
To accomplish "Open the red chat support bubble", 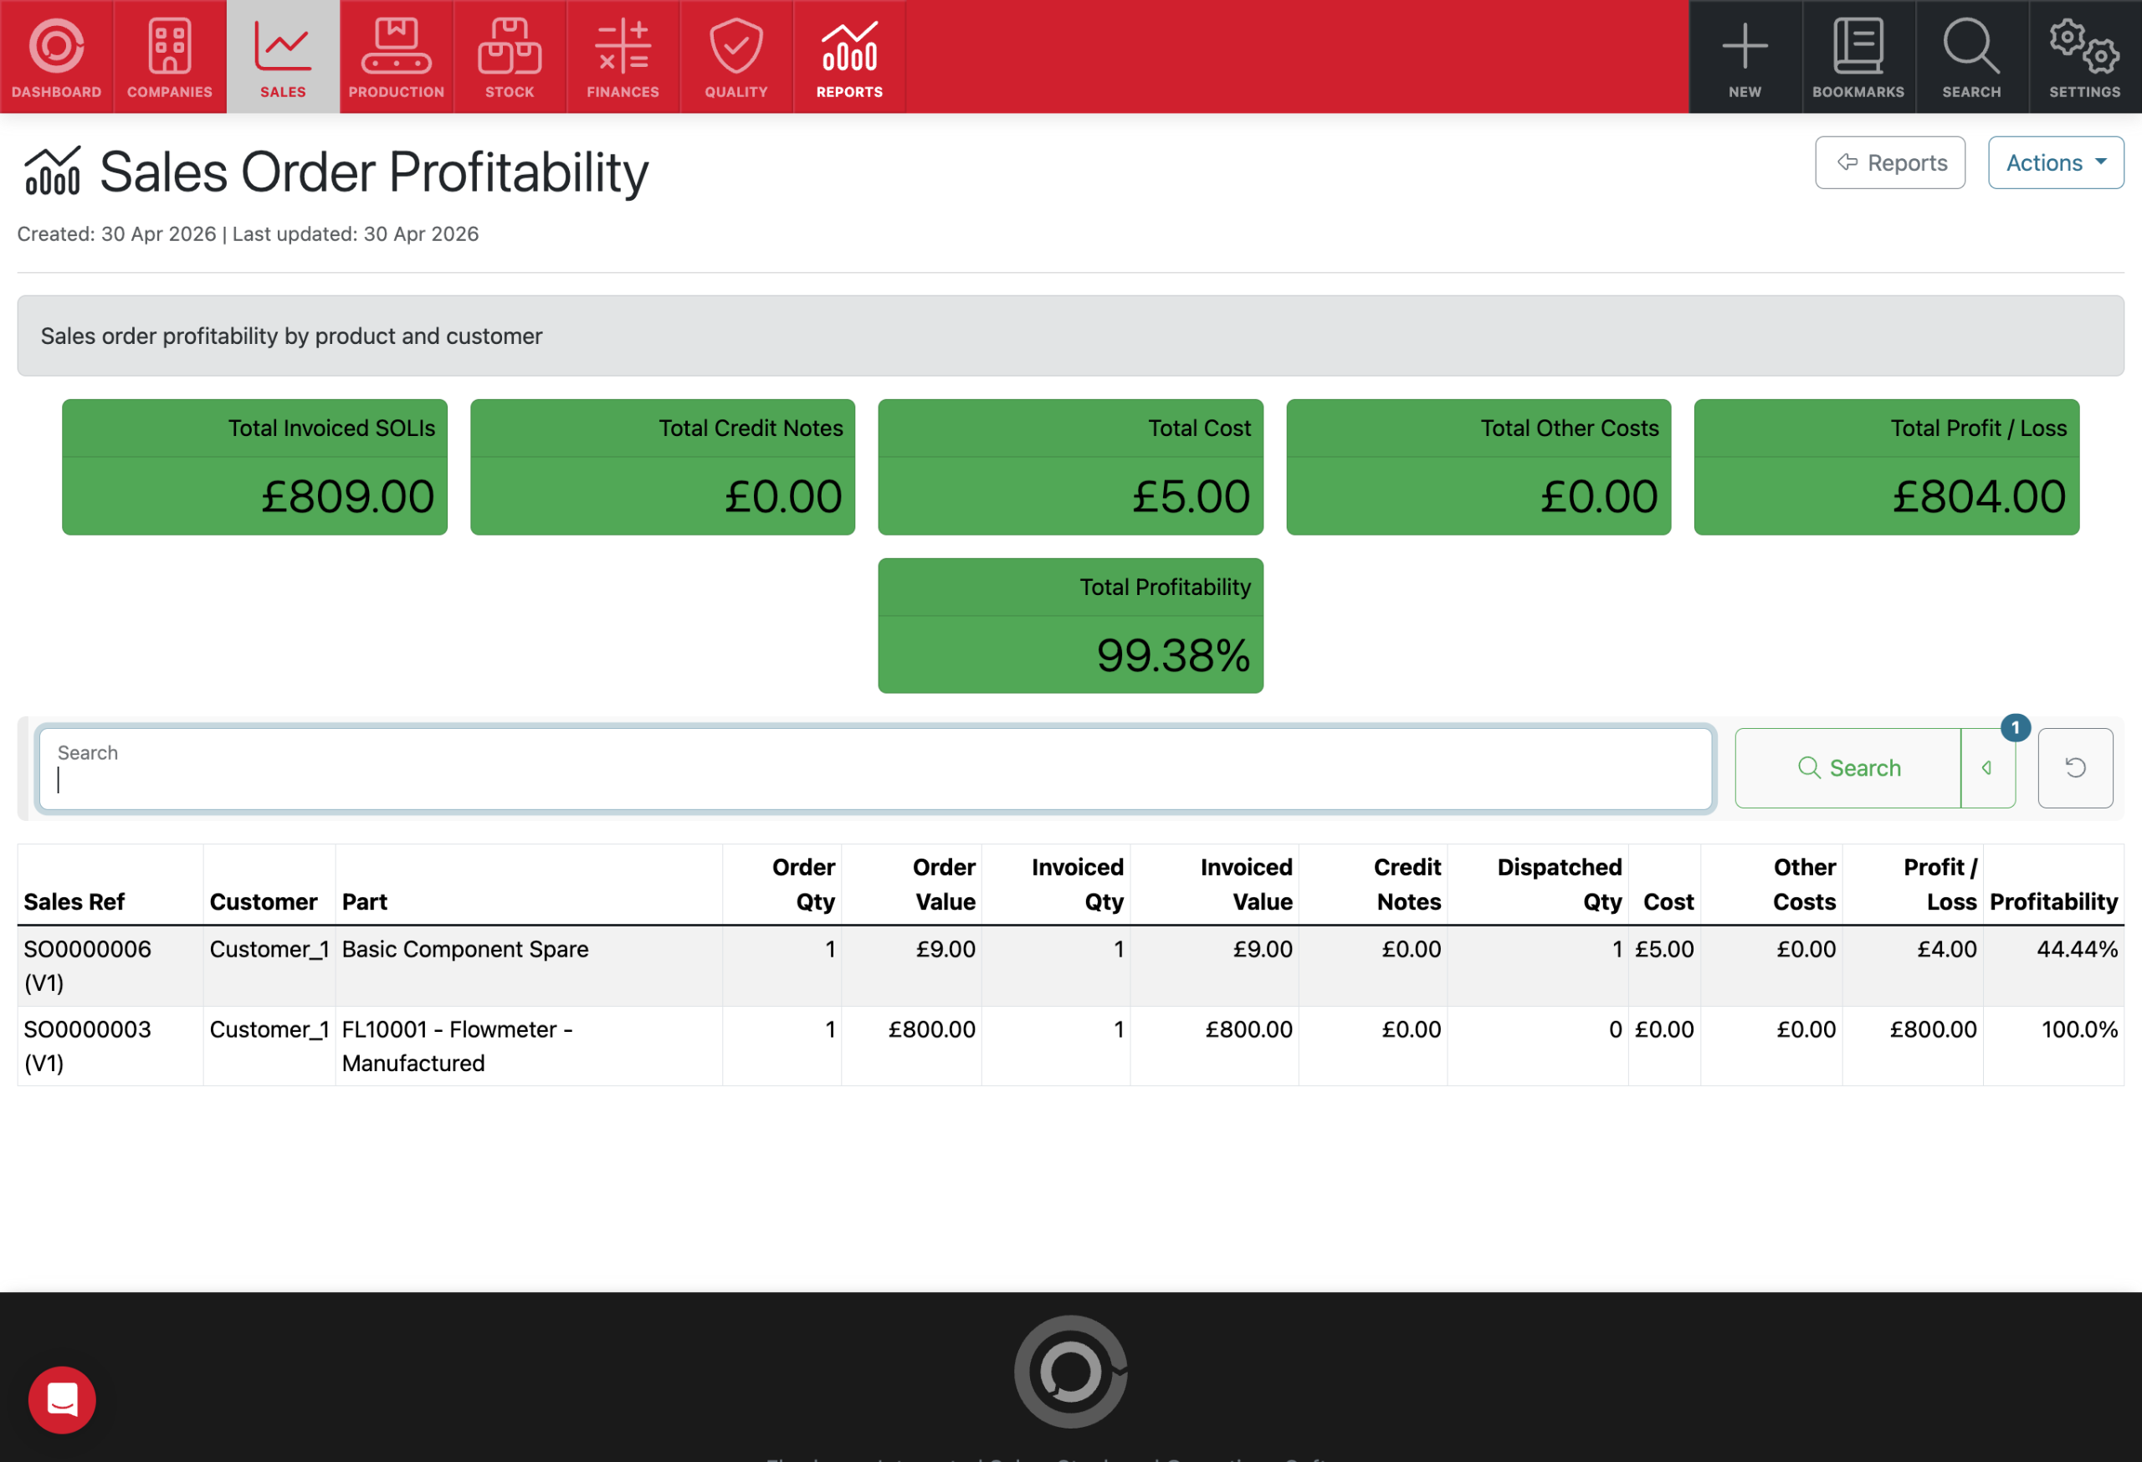I will [62, 1399].
